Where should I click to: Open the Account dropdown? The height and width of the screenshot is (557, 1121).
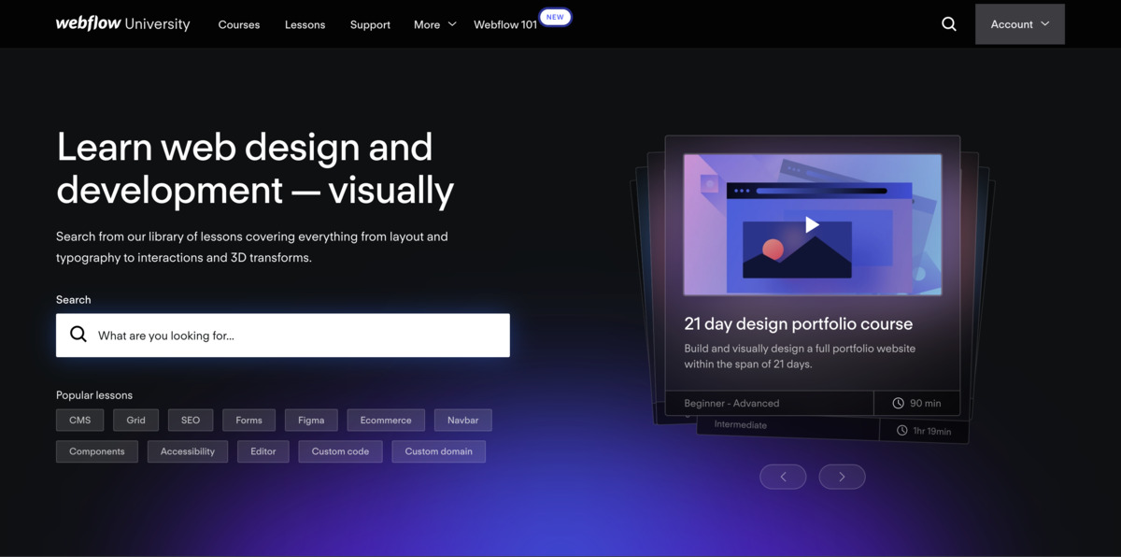click(x=1020, y=24)
